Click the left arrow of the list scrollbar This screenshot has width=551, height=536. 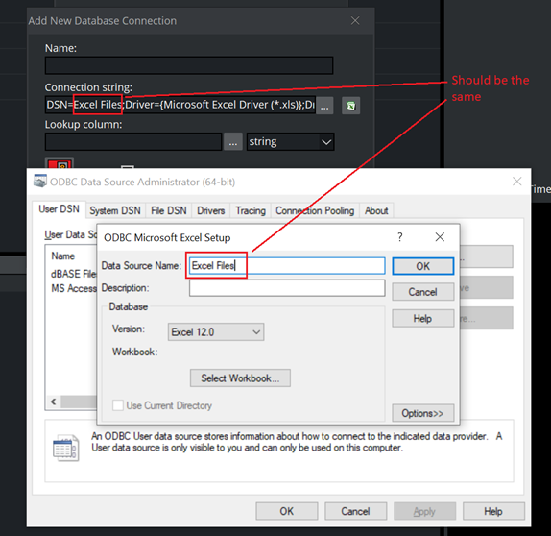tap(54, 402)
